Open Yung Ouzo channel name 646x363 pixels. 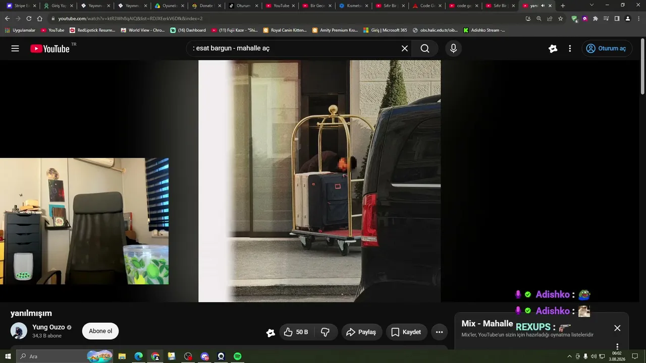pos(48,327)
